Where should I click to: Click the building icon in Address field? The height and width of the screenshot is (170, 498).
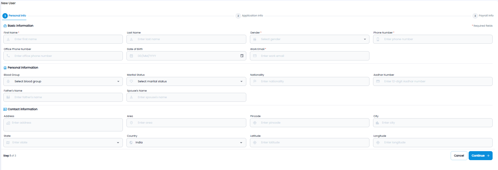(x=8, y=123)
